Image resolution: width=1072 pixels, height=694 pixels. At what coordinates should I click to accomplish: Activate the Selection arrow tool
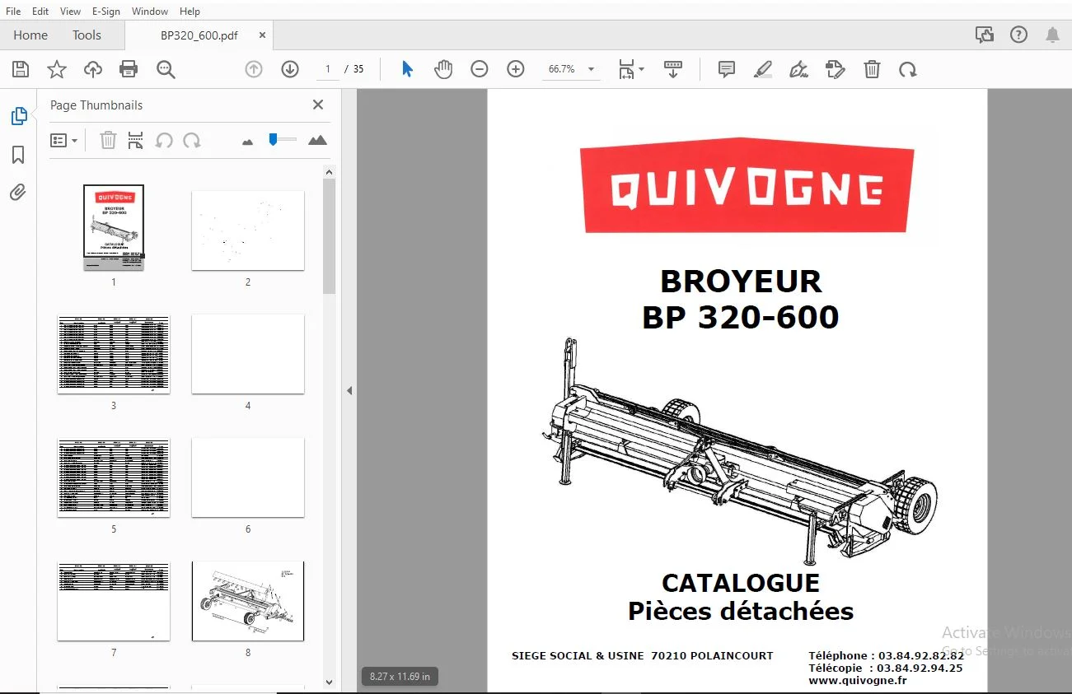tap(407, 69)
